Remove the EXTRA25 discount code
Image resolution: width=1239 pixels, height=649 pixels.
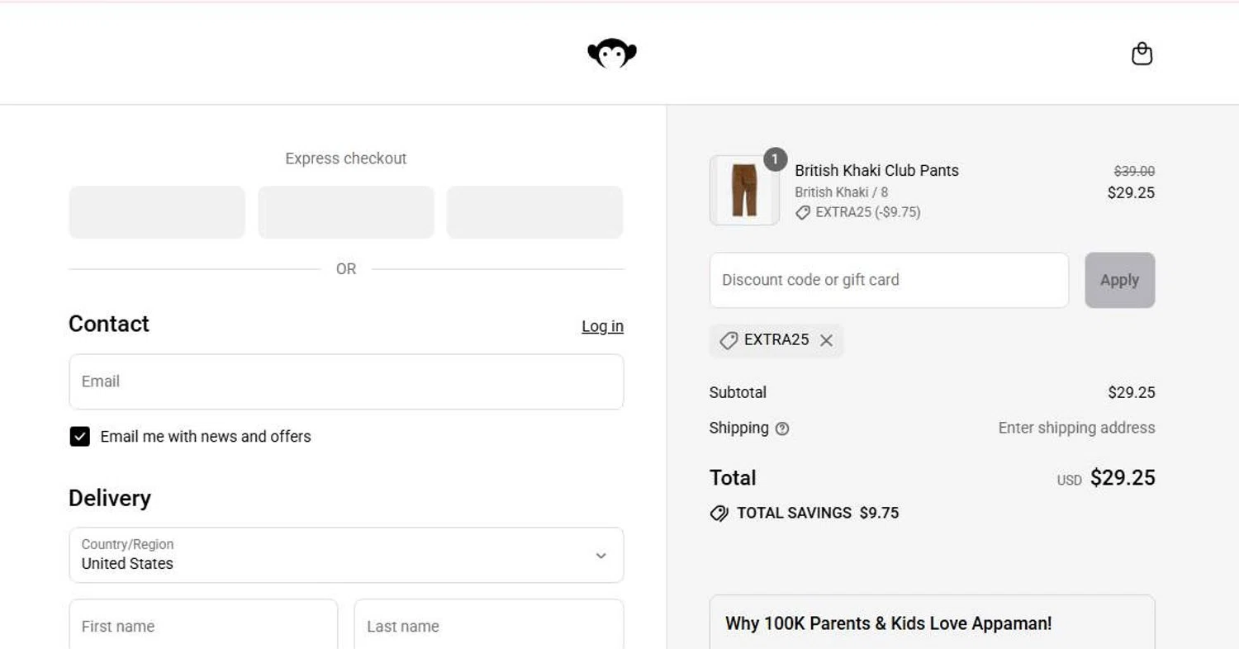(x=826, y=340)
